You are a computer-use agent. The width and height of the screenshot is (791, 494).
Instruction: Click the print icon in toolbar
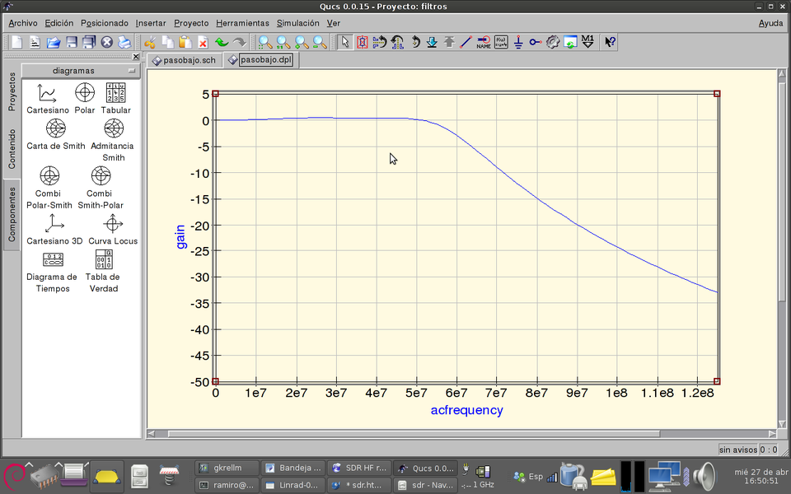[x=124, y=42]
